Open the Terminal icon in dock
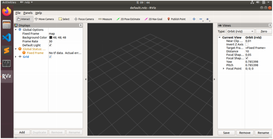Viewport: 273px width, 139px height. pos(7,64)
